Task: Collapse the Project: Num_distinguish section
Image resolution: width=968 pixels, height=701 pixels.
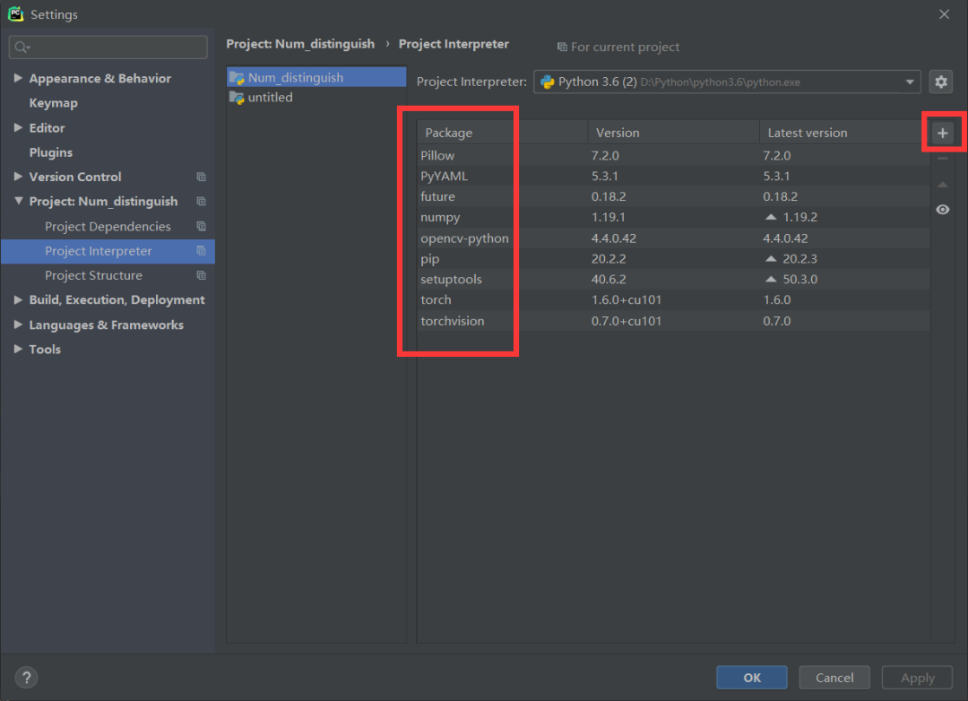Action: coord(18,201)
